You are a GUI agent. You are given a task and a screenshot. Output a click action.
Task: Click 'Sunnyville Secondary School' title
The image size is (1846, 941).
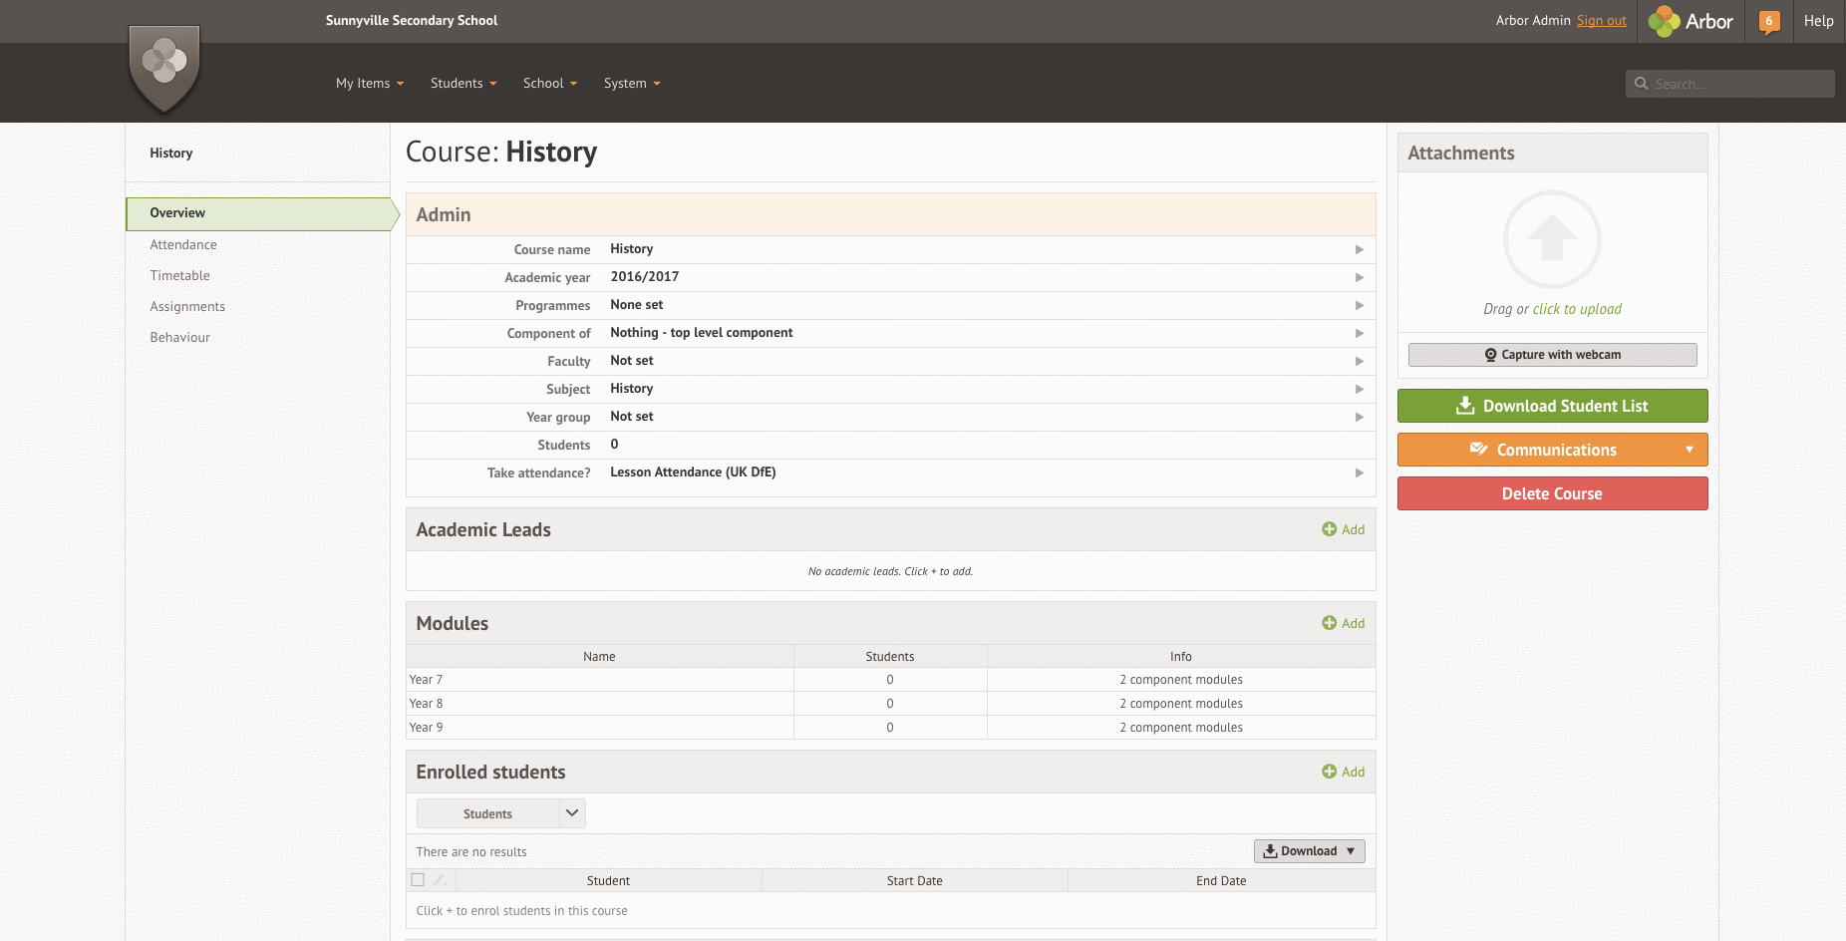tap(412, 21)
